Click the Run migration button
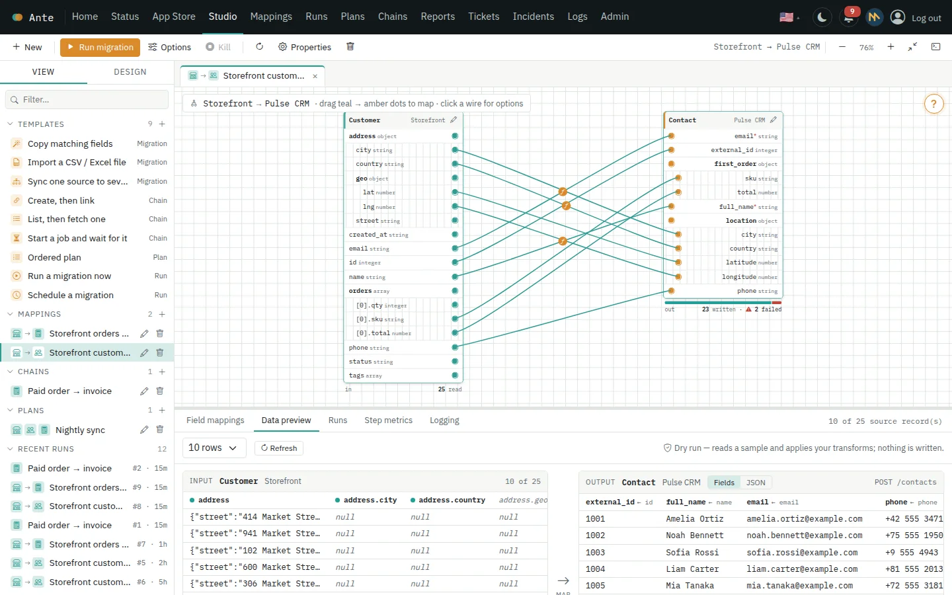The image size is (952, 595). pos(100,47)
